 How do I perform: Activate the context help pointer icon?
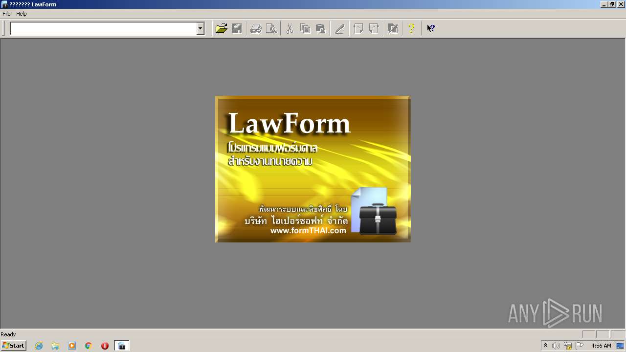tap(430, 28)
